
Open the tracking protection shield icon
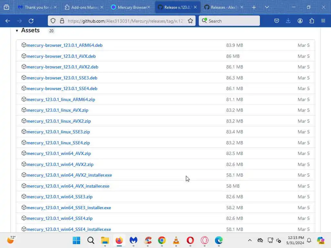pyautogui.click(x=53, y=21)
